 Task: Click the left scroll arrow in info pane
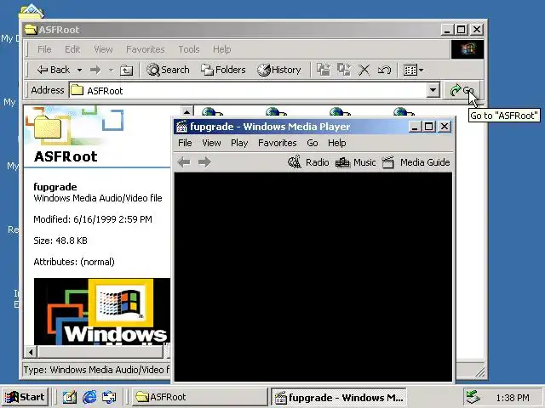tap(31, 352)
